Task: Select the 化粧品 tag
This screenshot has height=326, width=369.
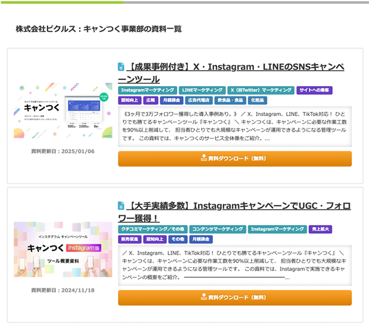Action: click(257, 100)
